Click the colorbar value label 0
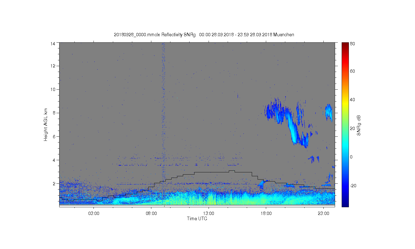This screenshot has height=249, width=415. click(x=351, y=157)
